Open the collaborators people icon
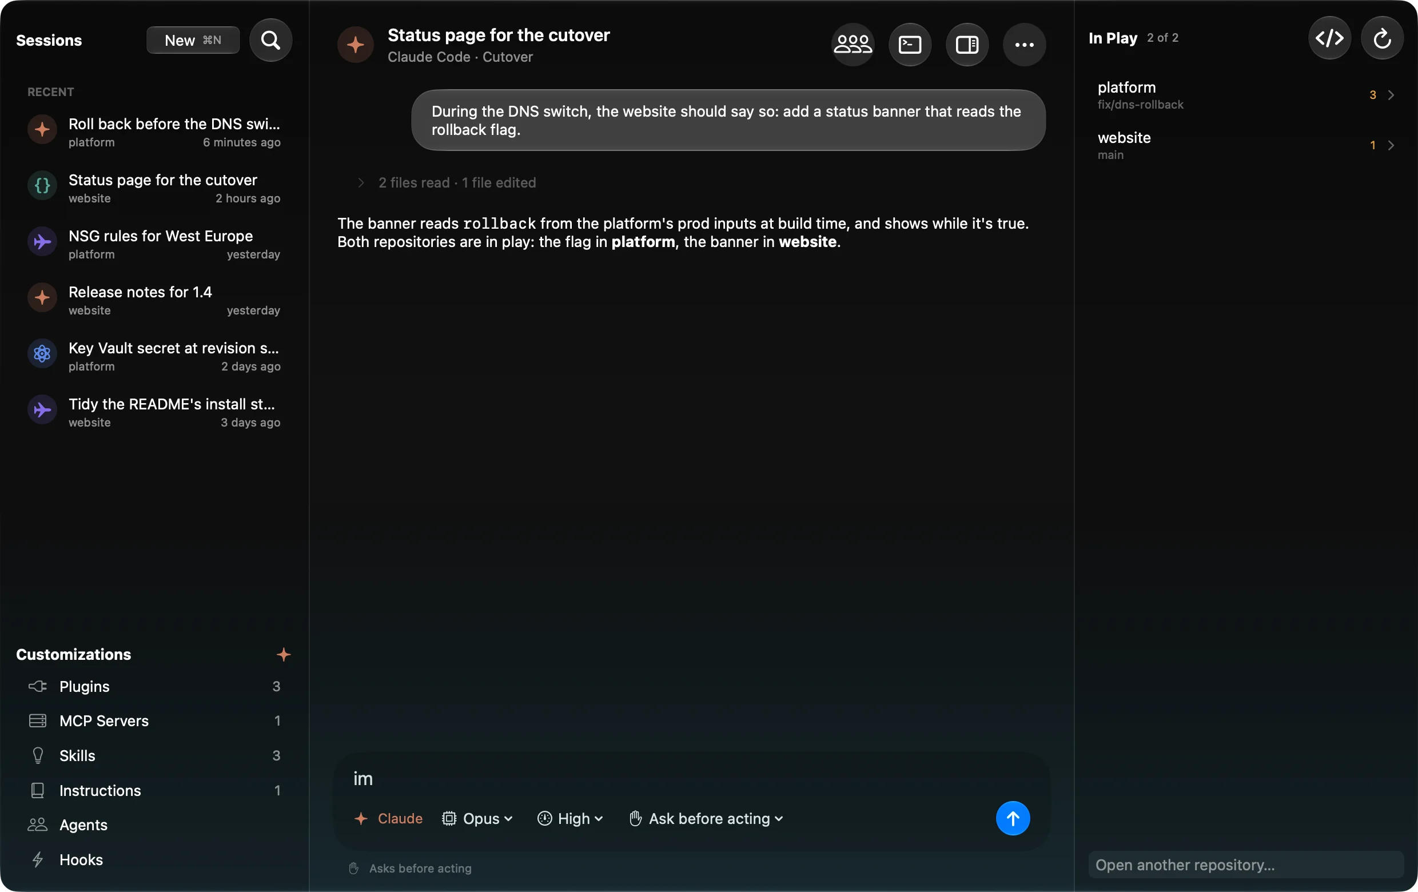This screenshot has width=1418, height=892. 852,45
